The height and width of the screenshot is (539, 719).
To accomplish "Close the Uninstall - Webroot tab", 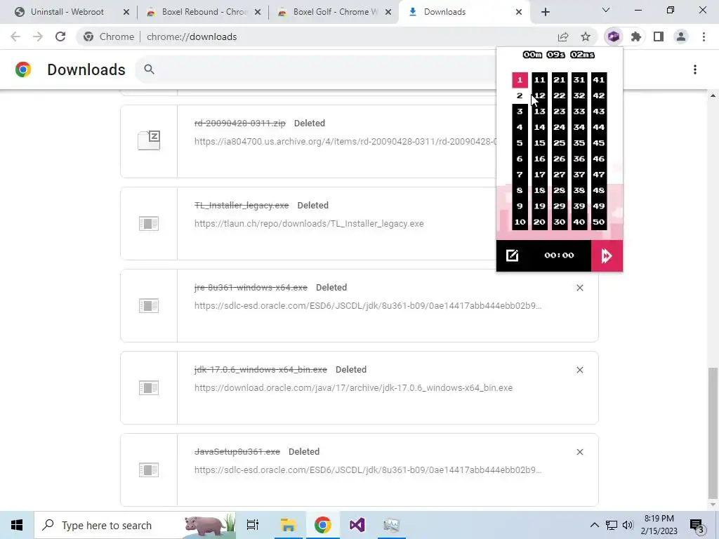I will [x=126, y=12].
